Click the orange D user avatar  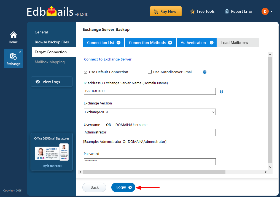pos(265,11)
